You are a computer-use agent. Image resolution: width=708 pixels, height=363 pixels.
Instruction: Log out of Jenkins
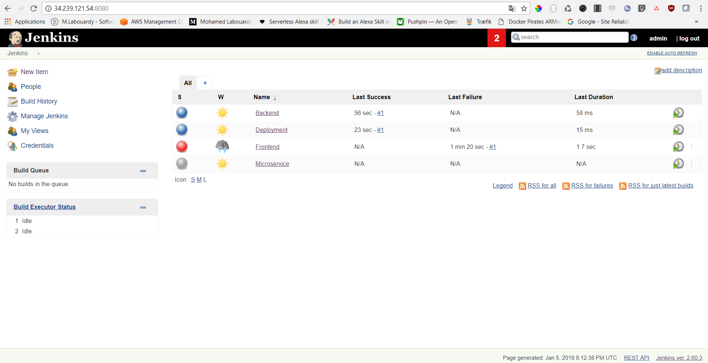(x=689, y=38)
